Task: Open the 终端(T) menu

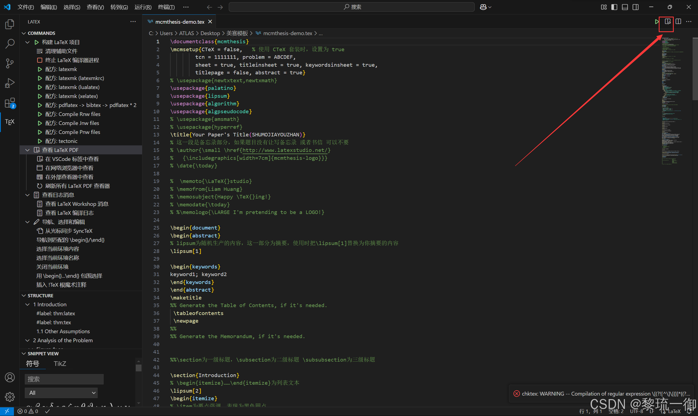Action: [x=166, y=7]
